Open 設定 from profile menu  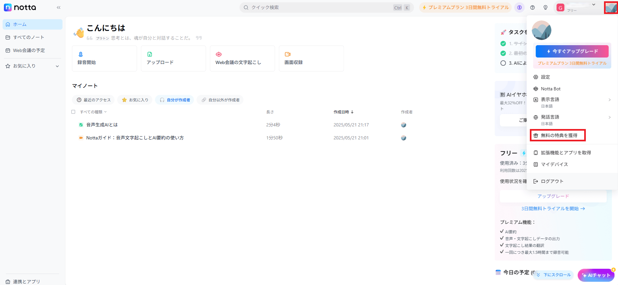coord(572,77)
